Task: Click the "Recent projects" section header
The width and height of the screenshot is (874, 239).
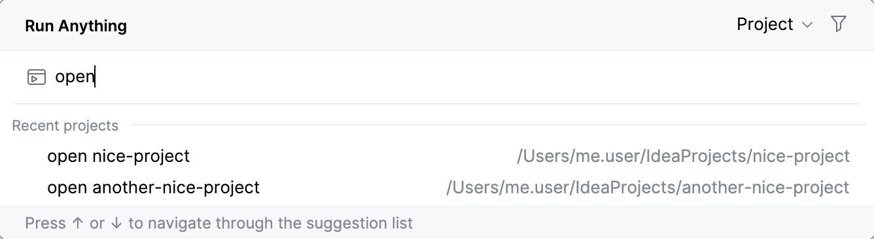Action: coord(65,125)
